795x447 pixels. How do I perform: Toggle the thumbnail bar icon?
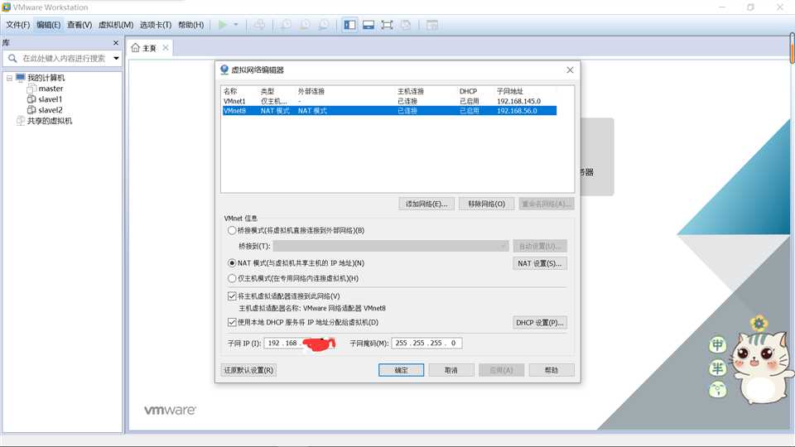tap(369, 25)
